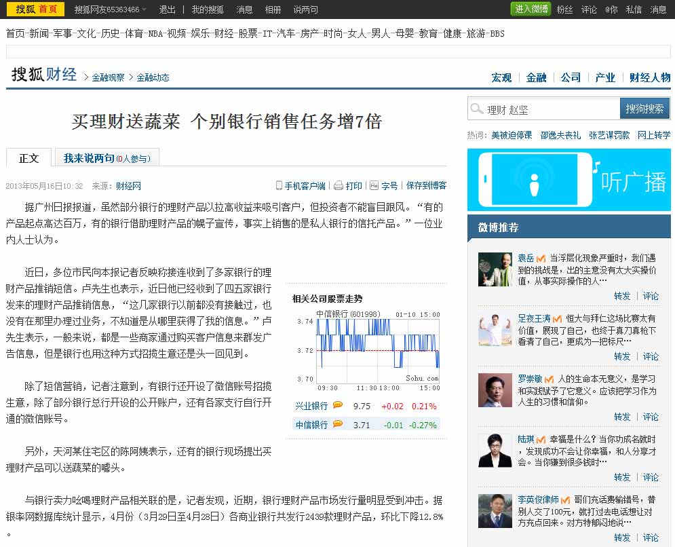Viewport: 675px width, 547px height.
Task: Click the 搜狗搜索 button
Action: tap(644, 109)
